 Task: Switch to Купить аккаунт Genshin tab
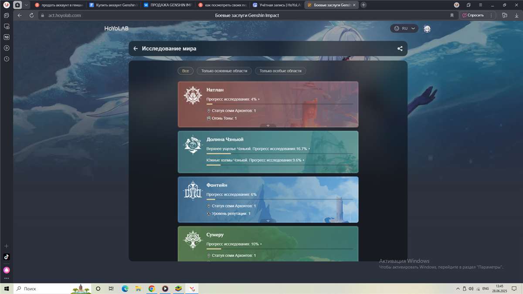113,5
